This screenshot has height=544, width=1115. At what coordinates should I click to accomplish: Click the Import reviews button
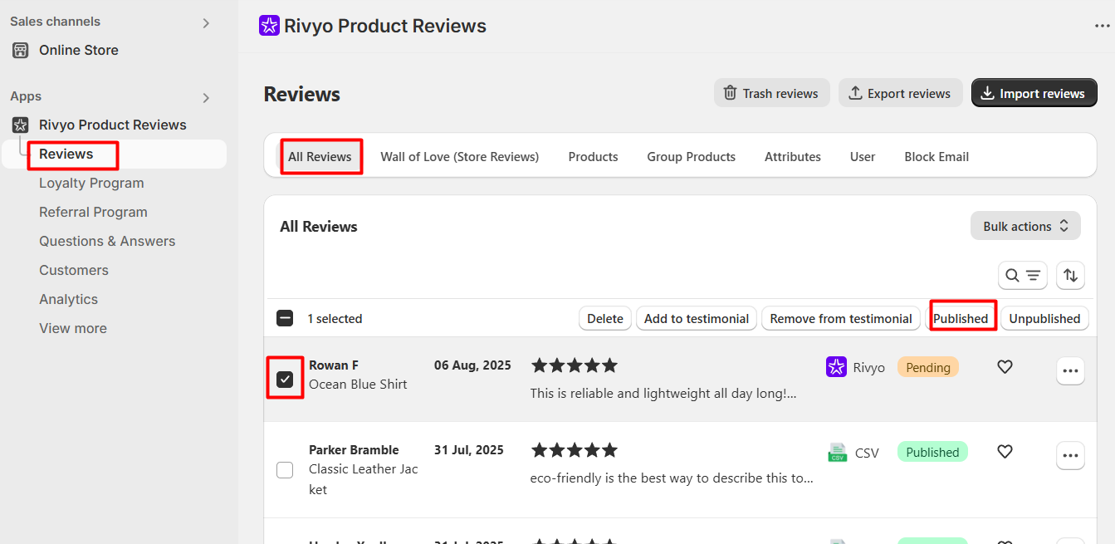(1034, 93)
